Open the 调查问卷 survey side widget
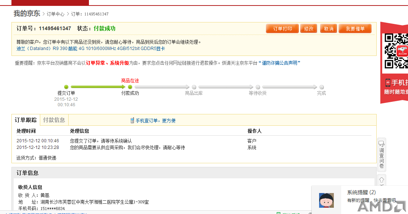 click(x=381, y=155)
